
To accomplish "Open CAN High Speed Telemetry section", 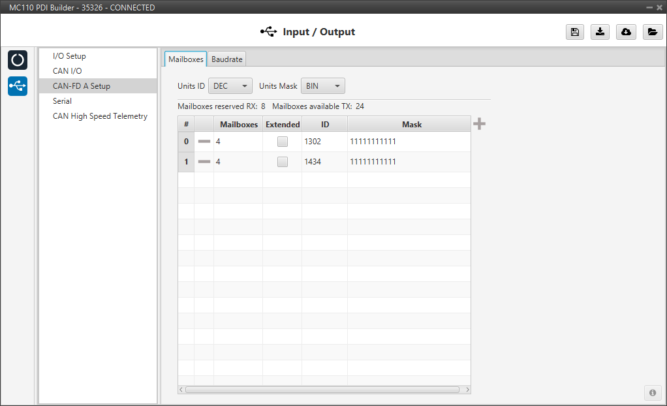I will tap(100, 116).
